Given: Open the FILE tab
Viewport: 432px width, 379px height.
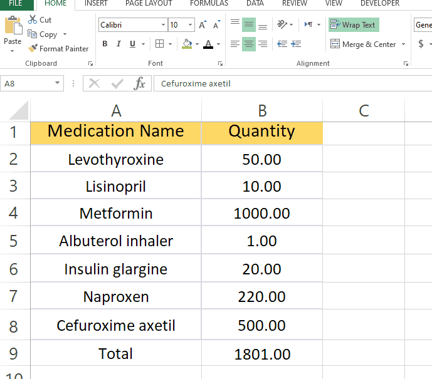Looking at the screenshot, I should click(x=16, y=4).
